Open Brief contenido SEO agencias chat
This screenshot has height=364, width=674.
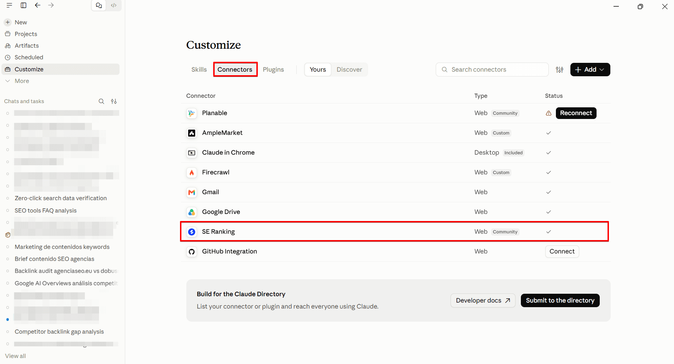54,259
